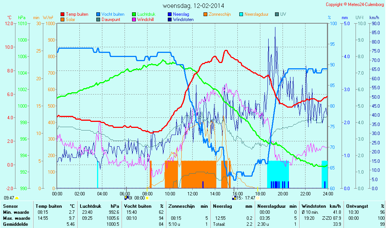Click the chart title woensdag, 12-02-2014
Screen dimensions: 386x228
[x=193, y=6]
